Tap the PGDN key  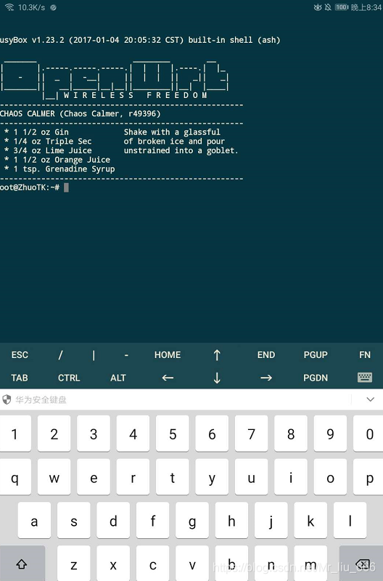click(316, 378)
